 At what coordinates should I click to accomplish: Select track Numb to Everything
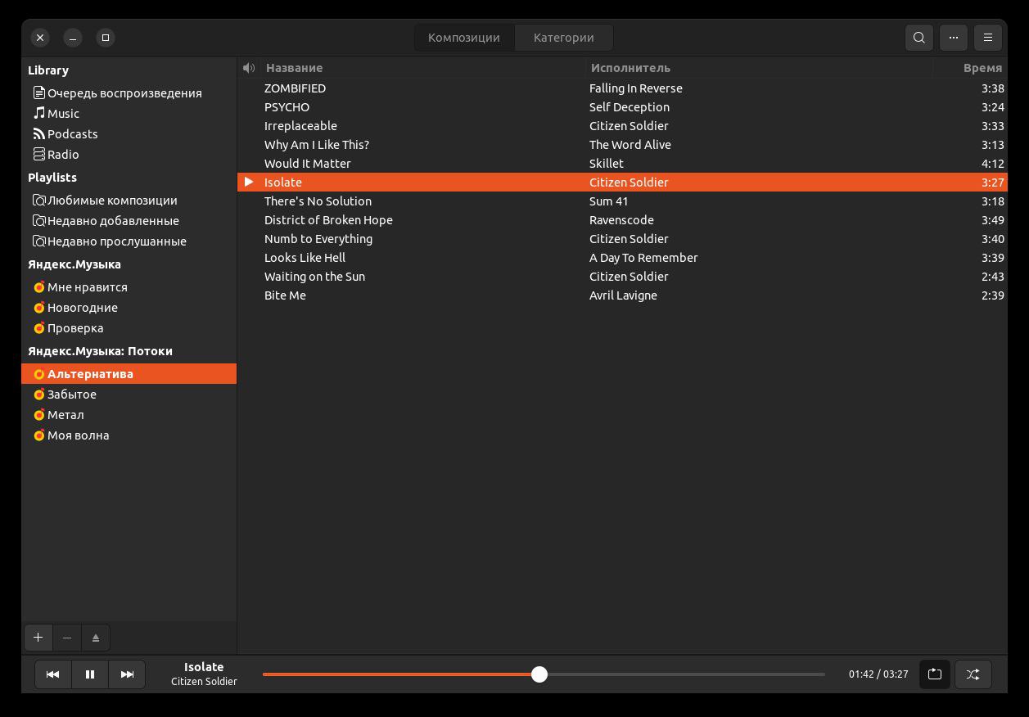(622, 239)
